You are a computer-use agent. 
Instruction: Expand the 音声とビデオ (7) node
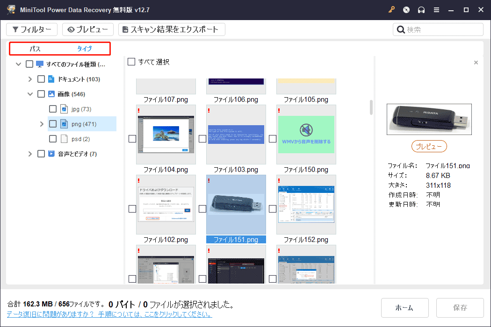(29, 153)
